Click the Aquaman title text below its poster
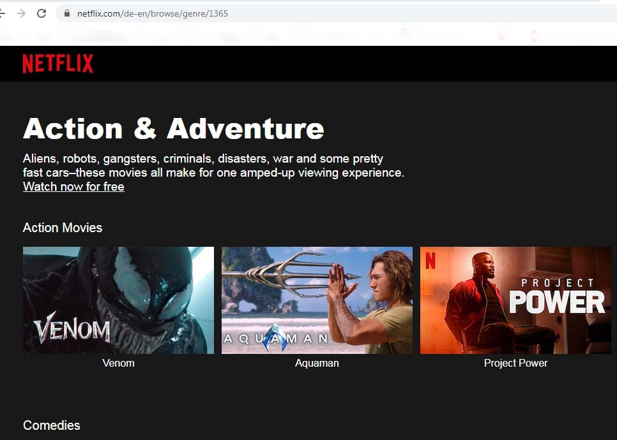 [317, 363]
